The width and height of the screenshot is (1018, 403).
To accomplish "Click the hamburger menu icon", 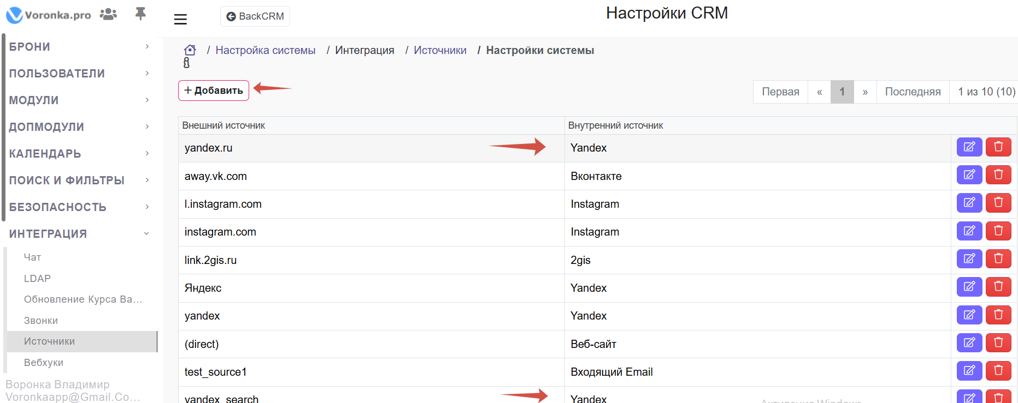I will (x=180, y=20).
